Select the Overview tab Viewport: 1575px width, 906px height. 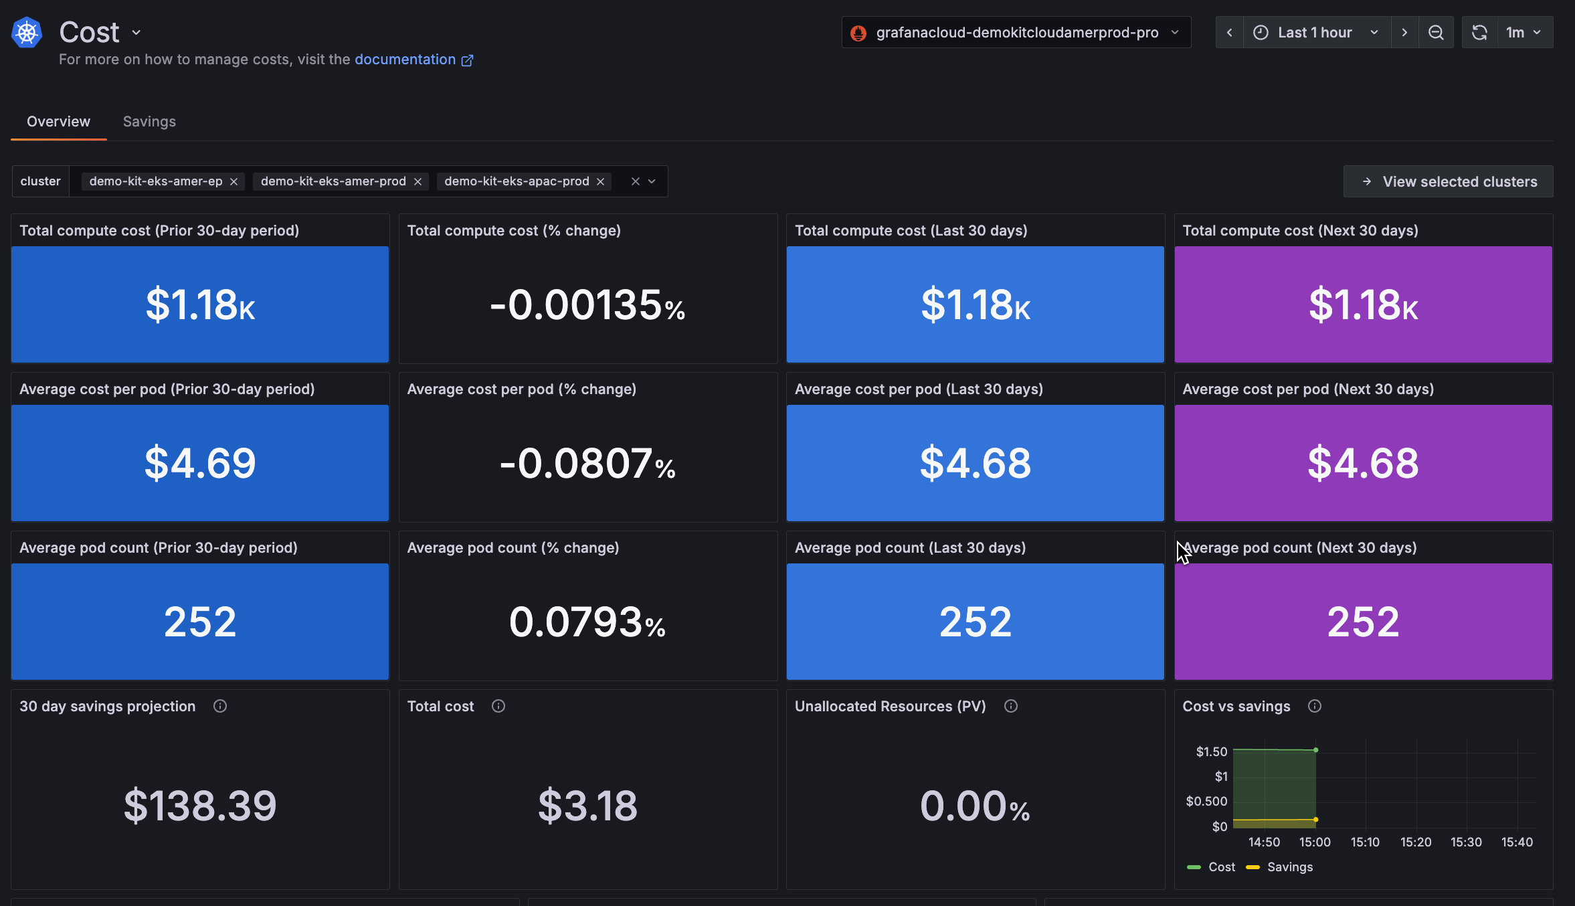point(58,121)
